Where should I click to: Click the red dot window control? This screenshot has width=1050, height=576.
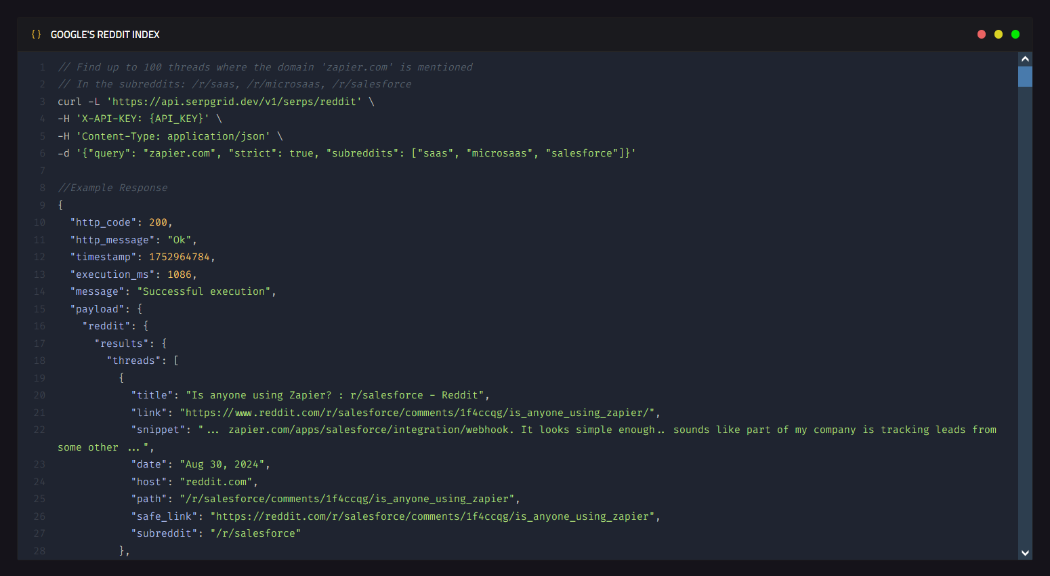click(x=981, y=35)
